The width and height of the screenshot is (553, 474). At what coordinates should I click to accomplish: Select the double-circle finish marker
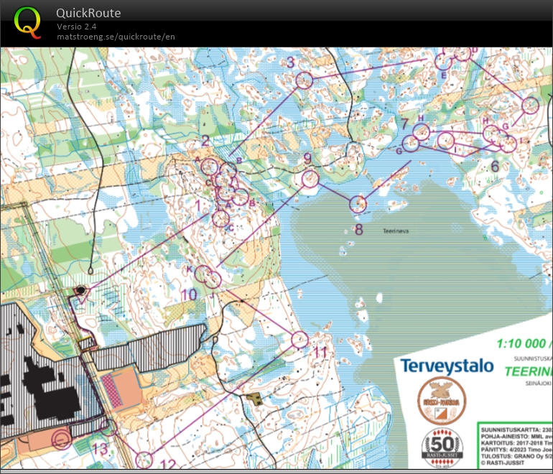(x=62, y=439)
